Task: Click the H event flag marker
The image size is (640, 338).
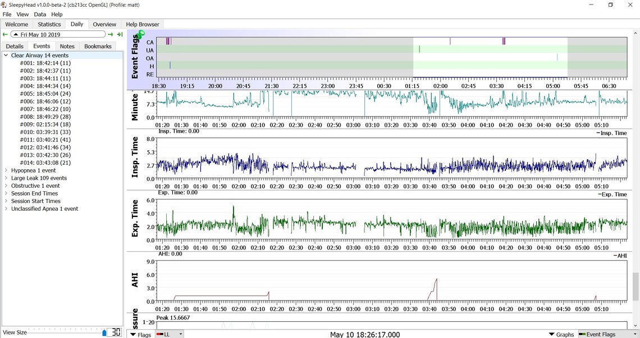Action: 170,65
